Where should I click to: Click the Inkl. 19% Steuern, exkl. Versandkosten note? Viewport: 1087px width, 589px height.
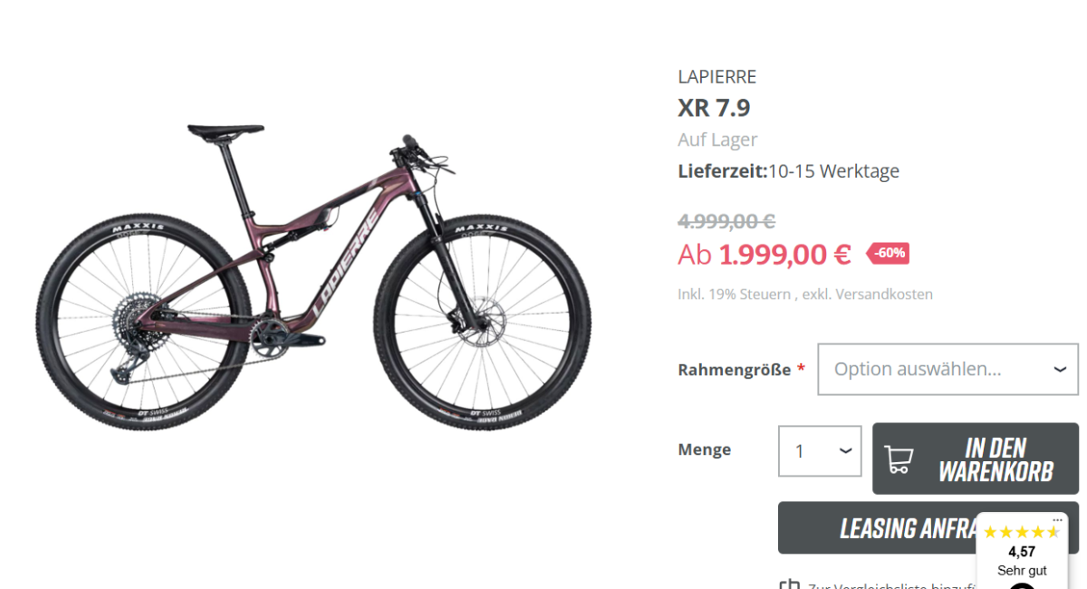(x=805, y=294)
